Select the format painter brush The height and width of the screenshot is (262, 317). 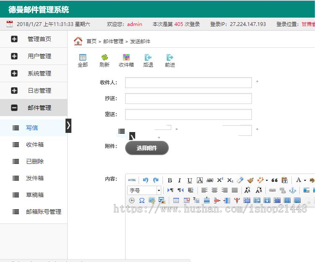tap(250, 180)
